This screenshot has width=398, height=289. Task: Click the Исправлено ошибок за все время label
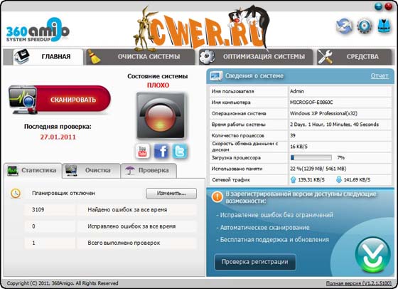coord(131,226)
